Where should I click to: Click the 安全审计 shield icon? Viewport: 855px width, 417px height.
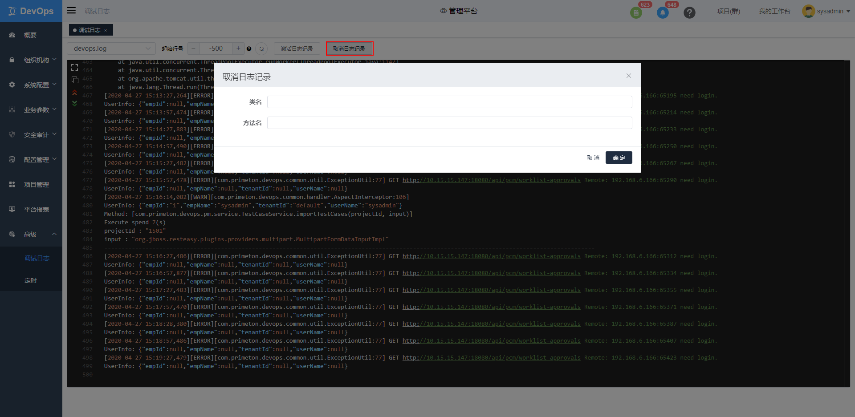click(12, 134)
